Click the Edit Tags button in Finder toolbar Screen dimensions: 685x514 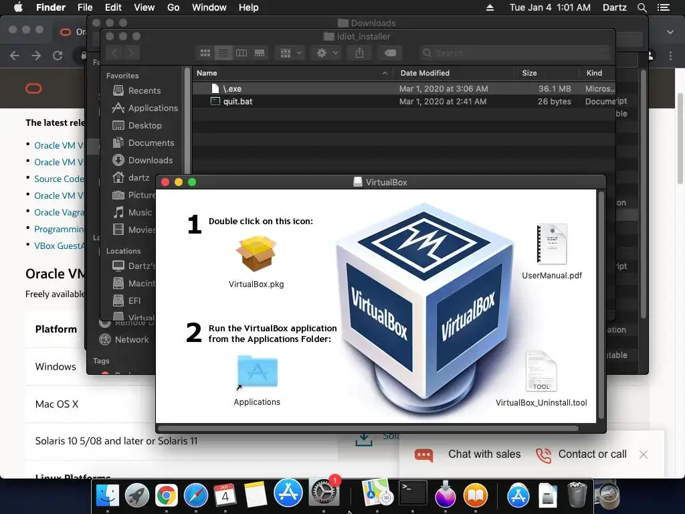[x=390, y=53]
